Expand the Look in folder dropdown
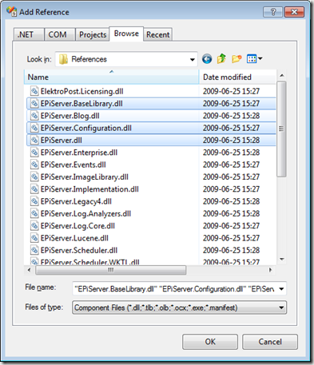The height and width of the screenshot is (365, 314). [193, 59]
